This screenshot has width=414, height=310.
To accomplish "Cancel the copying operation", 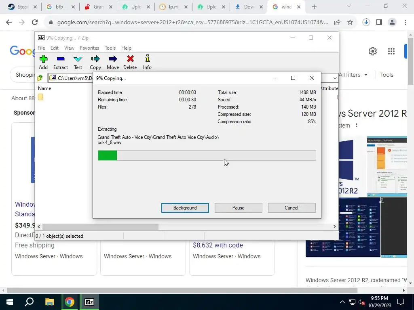I will 291,208.
